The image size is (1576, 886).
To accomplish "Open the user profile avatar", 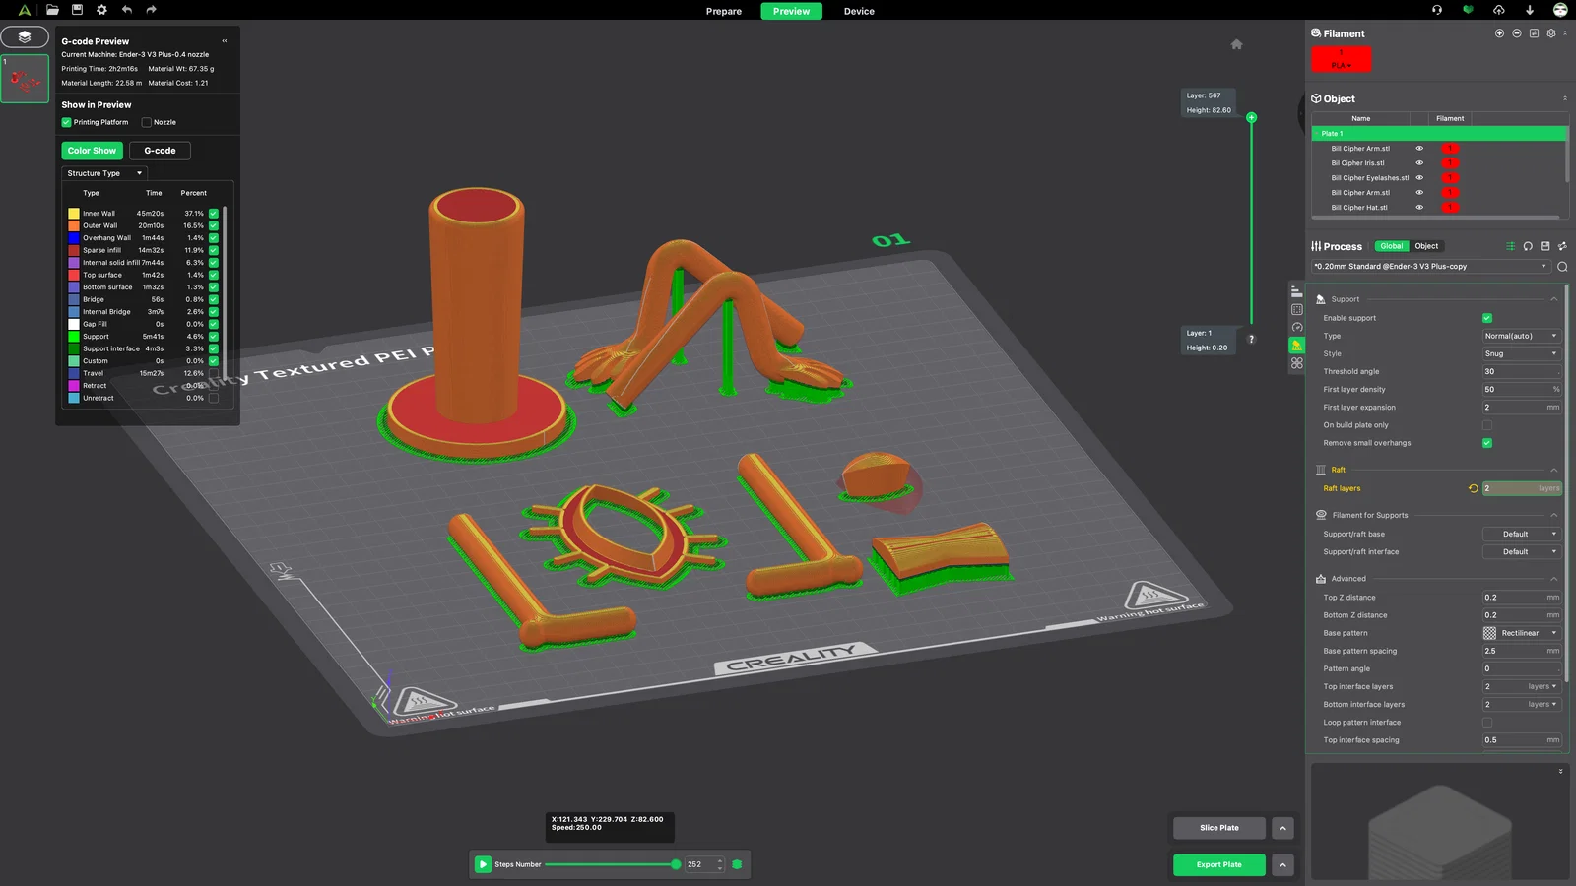I will tap(1560, 10).
